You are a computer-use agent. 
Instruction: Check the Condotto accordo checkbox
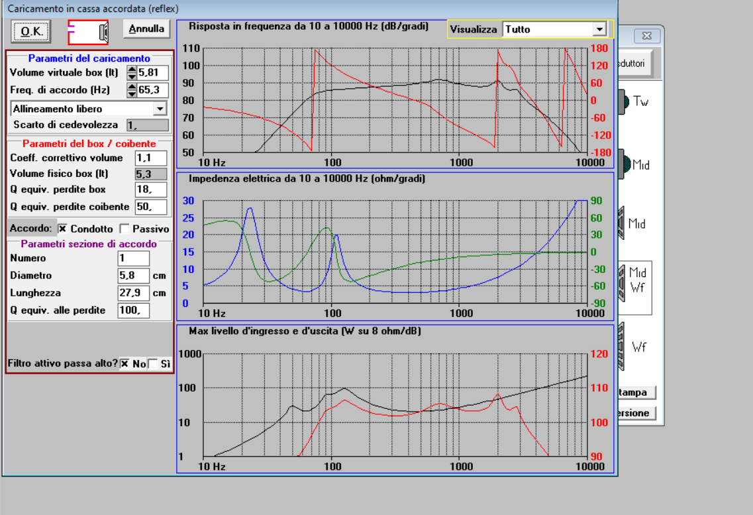point(62,229)
